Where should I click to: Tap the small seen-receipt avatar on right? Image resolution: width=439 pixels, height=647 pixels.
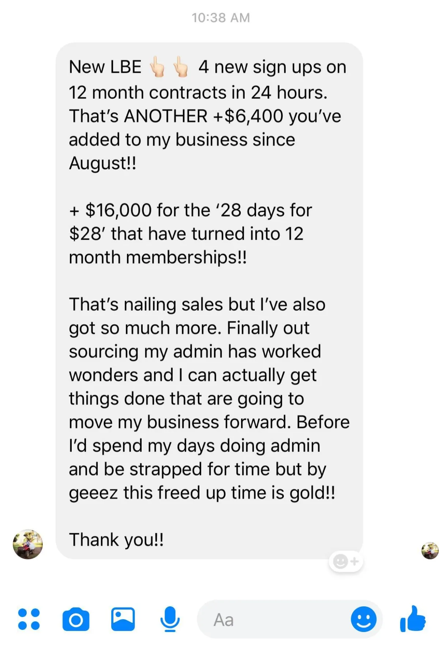click(x=430, y=550)
